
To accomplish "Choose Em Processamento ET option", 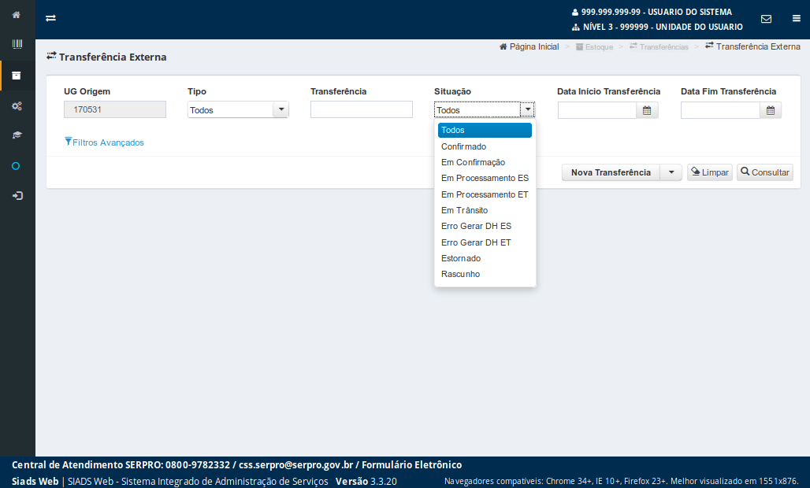I will tap(485, 194).
